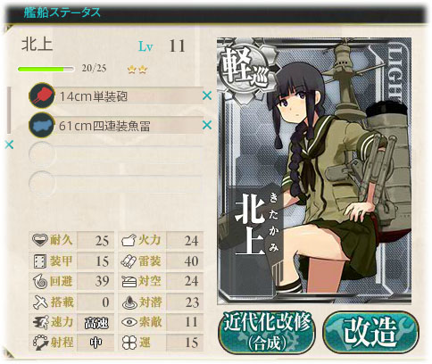This screenshot has height=364, width=432.
Task: Click the 北上 ship card portrait
Action: (x=314, y=171)
